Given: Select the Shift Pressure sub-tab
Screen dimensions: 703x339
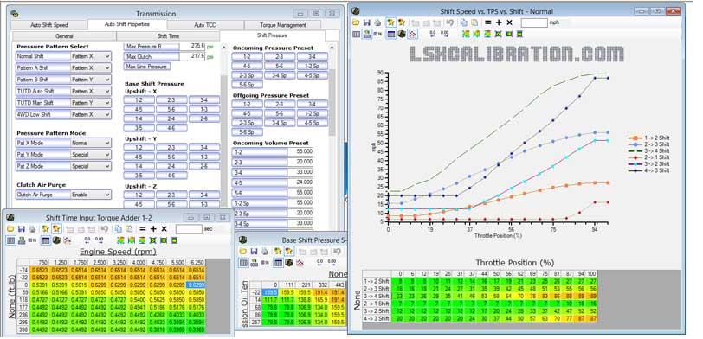Looking at the screenshot, I should click(x=272, y=35).
